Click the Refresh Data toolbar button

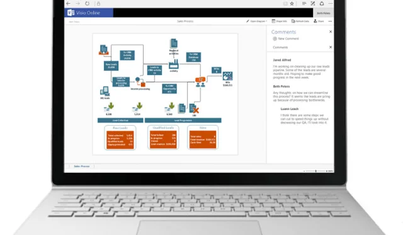[300, 21]
